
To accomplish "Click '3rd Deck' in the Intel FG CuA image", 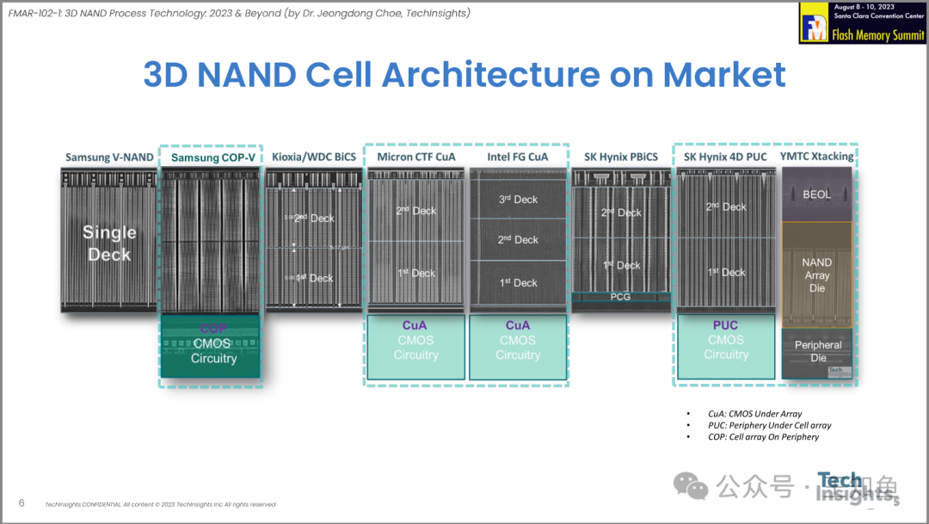I will tap(518, 199).
